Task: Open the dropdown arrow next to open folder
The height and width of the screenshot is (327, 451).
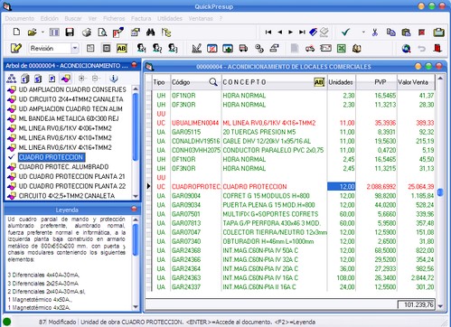Action: point(42,33)
